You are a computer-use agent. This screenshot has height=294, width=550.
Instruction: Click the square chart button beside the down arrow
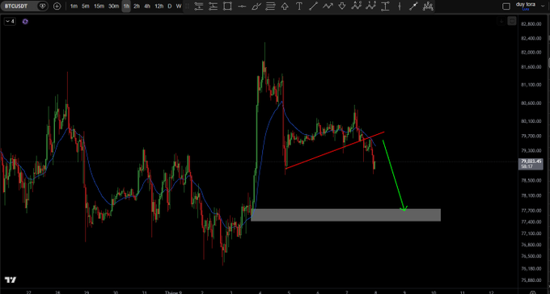click(512, 21)
